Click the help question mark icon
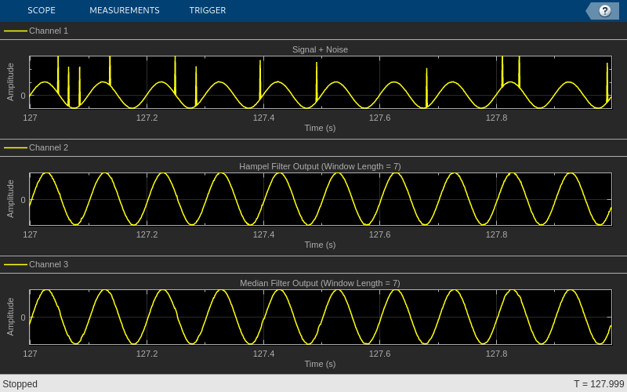 point(605,11)
